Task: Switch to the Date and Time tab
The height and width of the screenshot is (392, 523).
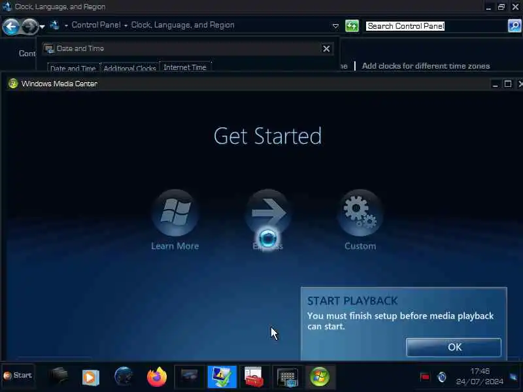Action: pos(73,68)
